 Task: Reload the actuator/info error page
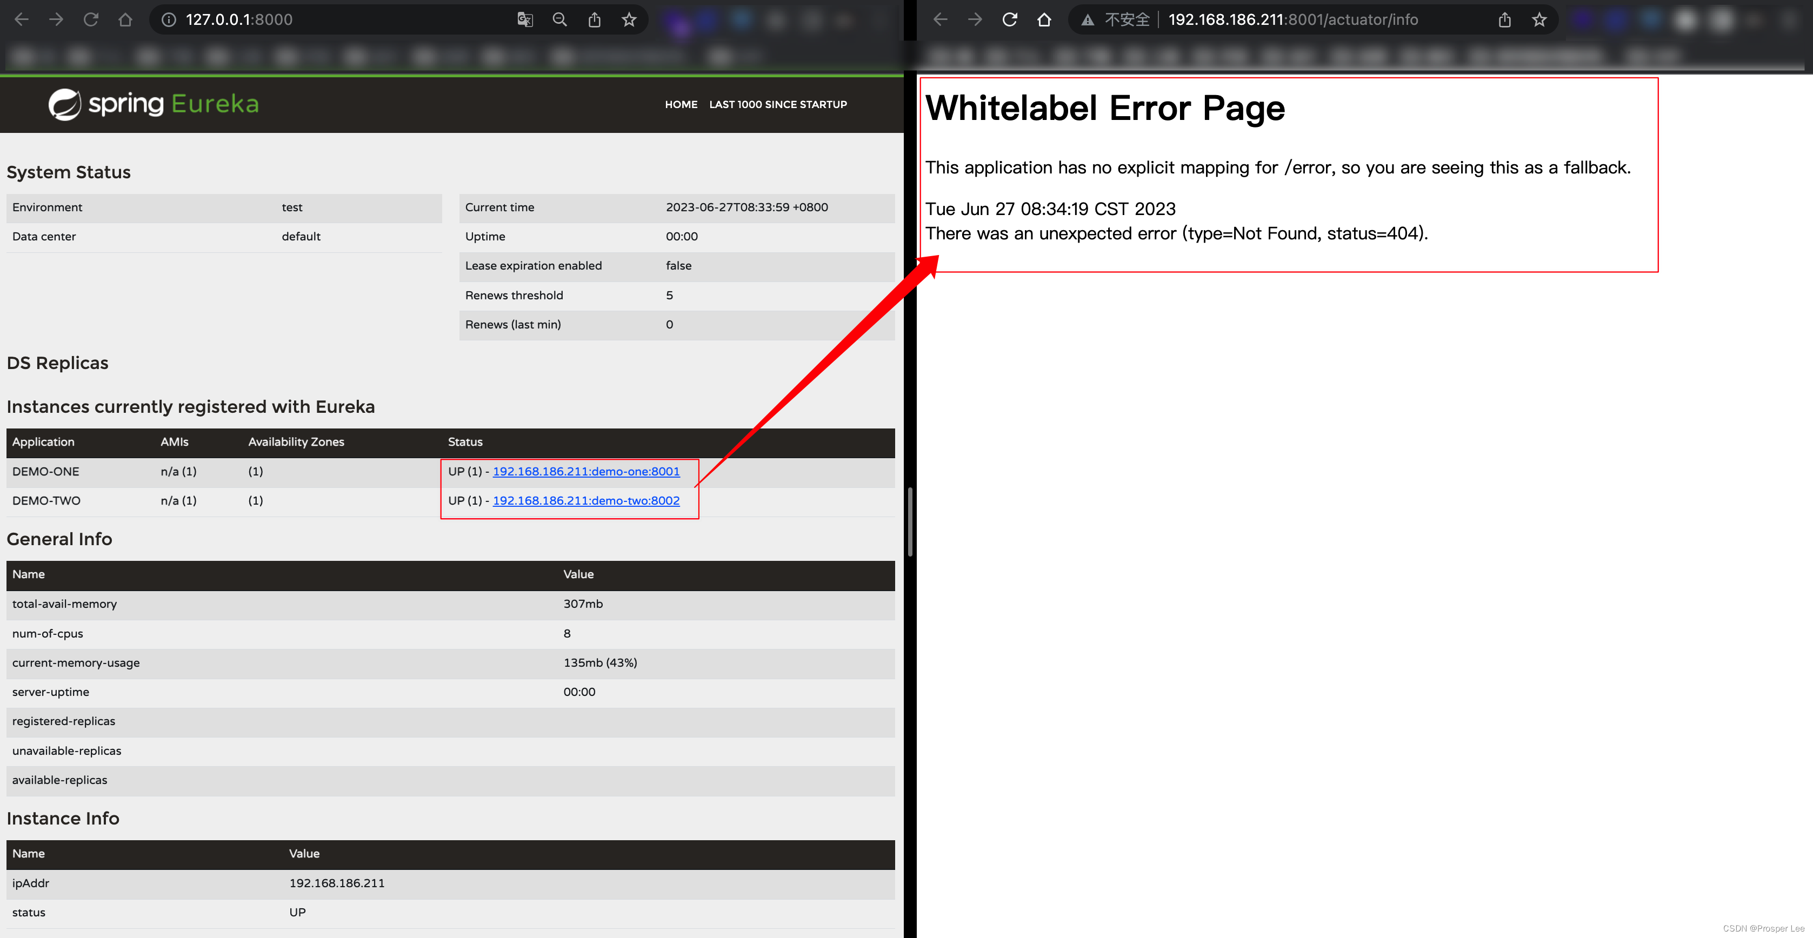coord(1010,19)
